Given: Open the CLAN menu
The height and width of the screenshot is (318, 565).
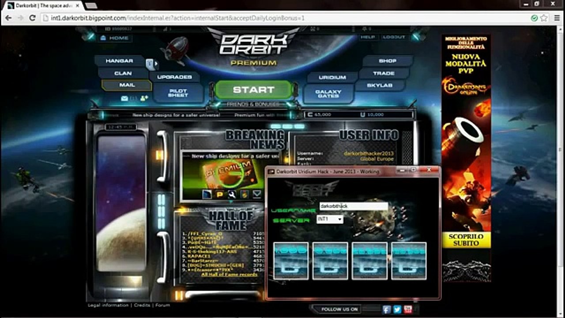Looking at the screenshot, I should click(x=123, y=73).
